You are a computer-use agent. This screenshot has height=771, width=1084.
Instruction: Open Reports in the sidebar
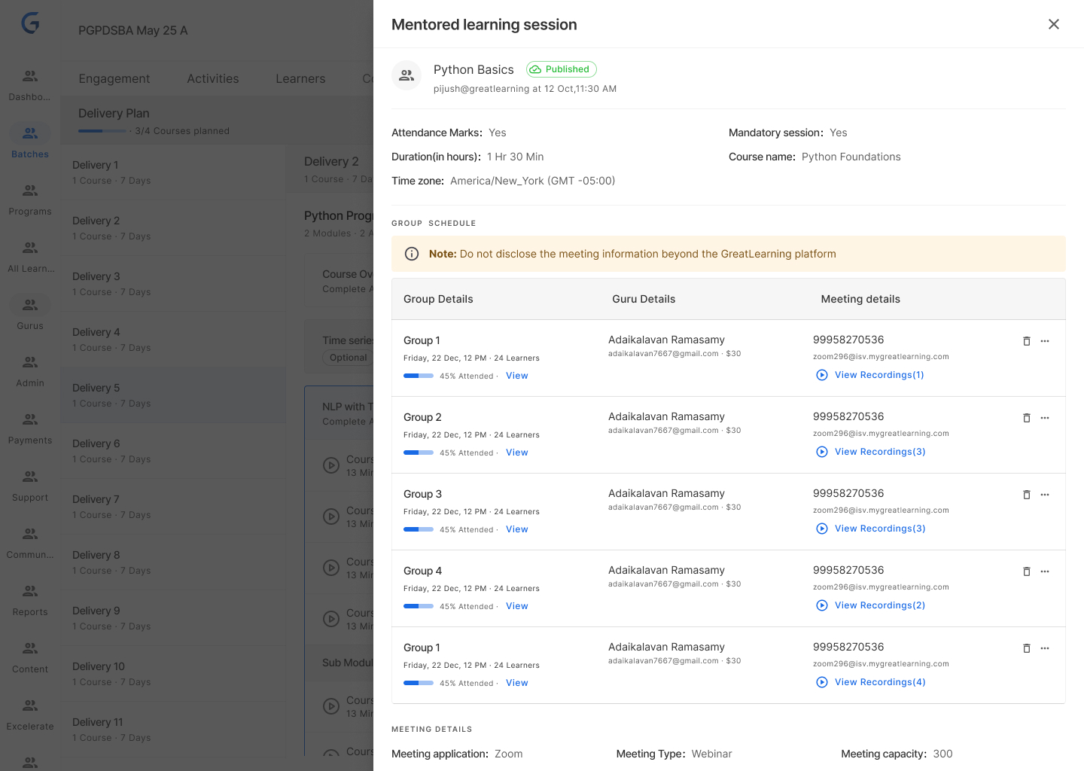pos(30,599)
